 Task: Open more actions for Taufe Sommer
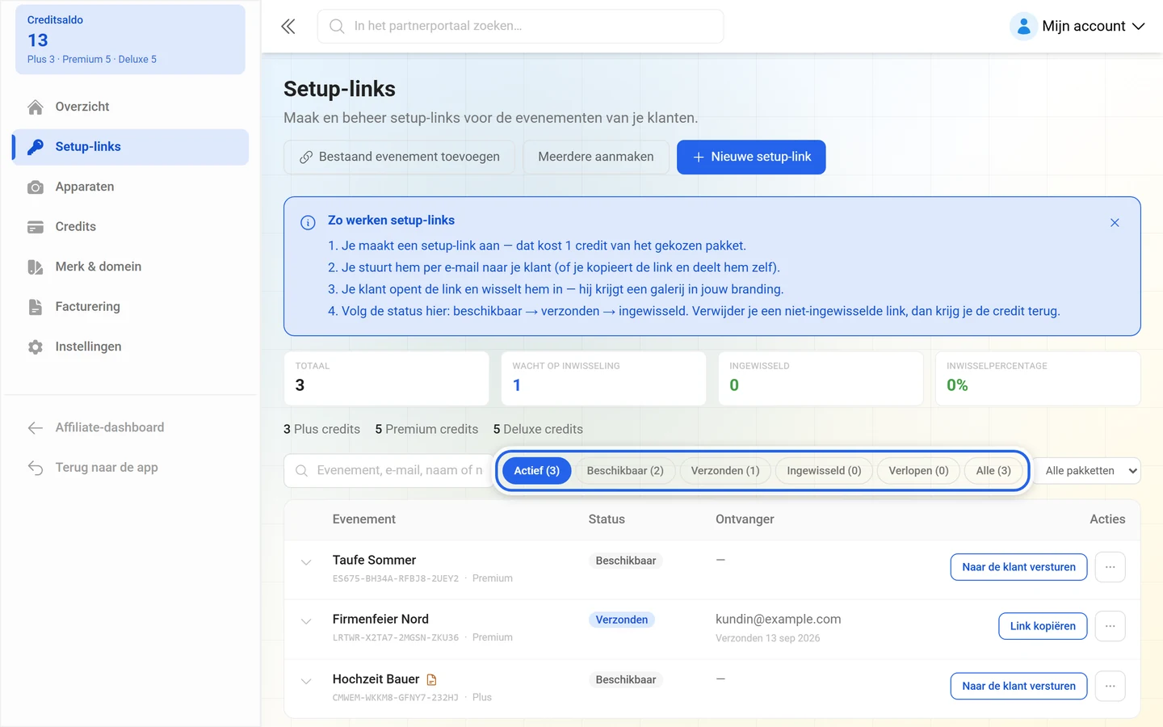click(x=1111, y=567)
